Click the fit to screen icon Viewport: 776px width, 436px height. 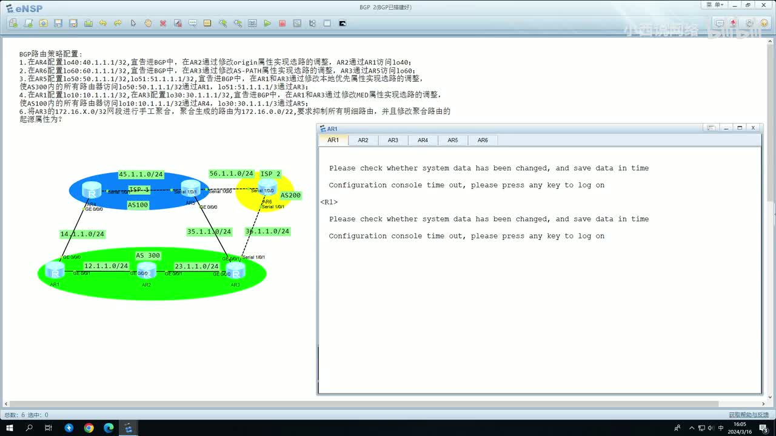click(252, 23)
